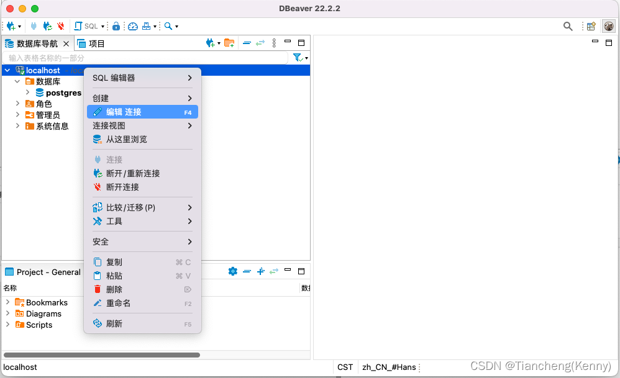Open the dropdown arrow beside database tasks icon
Image resolution: width=620 pixels, height=378 pixels.
pos(155,27)
